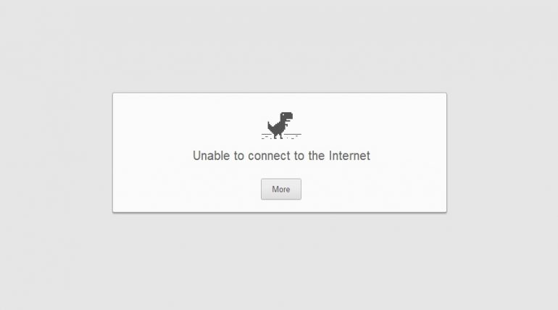Click empty white space left of More button
This screenshot has height=310, width=558.
coord(187,189)
